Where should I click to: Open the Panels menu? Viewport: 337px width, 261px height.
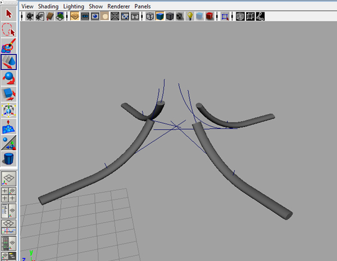tap(143, 6)
